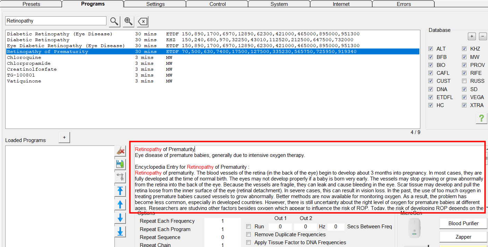This screenshot has height=247, width=488.
Task: Click the empty Loaded Programs list box
Action: 60,196
